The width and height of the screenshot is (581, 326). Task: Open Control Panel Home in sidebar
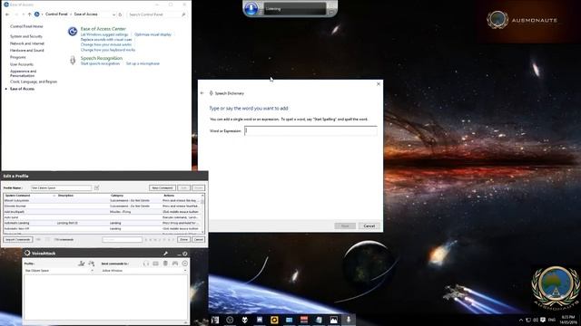(26, 26)
